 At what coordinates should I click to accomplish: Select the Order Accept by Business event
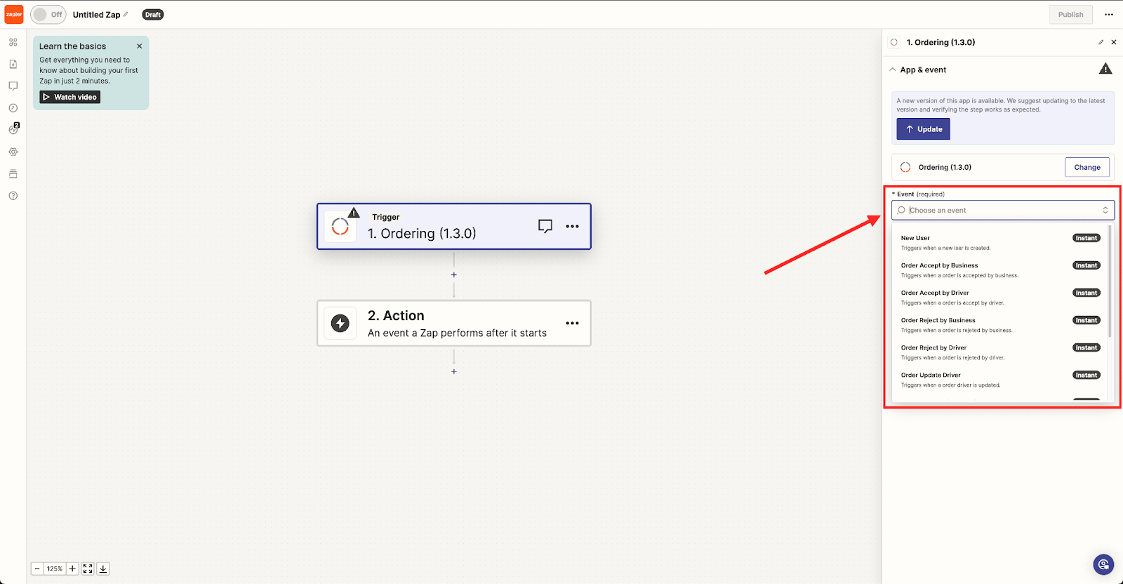pyautogui.click(x=1000, y=270)
